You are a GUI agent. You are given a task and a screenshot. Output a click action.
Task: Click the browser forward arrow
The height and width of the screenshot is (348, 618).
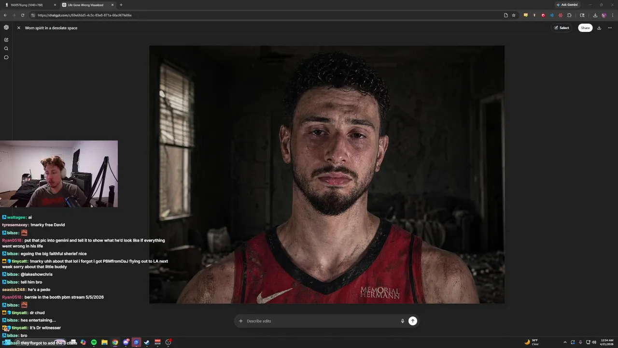14,15
